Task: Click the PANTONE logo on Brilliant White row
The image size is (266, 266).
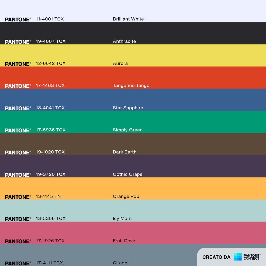Action: (x=18, y=19)
